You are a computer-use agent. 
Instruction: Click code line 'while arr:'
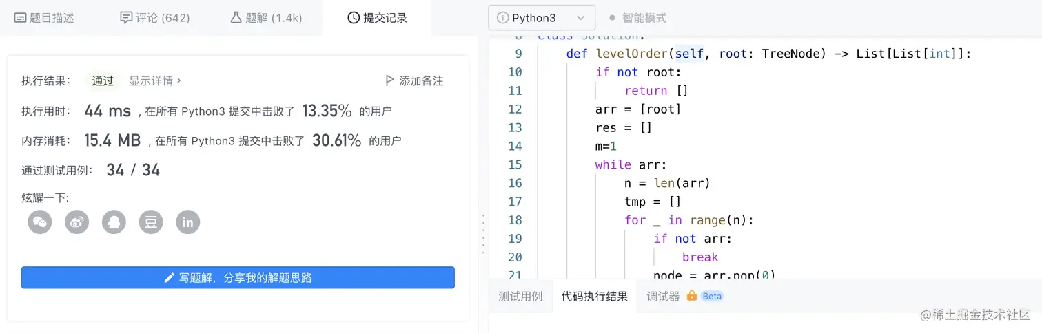pos(631,164)
